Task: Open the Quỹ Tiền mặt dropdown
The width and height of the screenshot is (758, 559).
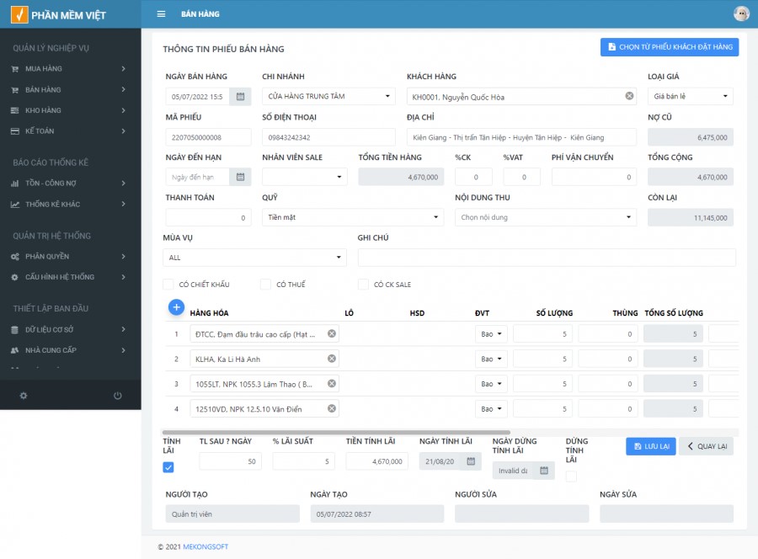Action: [353, 217]
